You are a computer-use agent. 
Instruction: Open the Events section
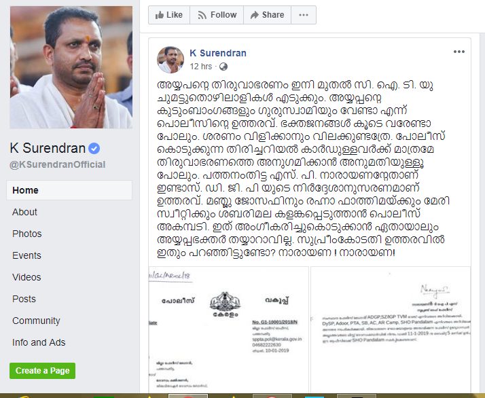click(x=26, y=255)
